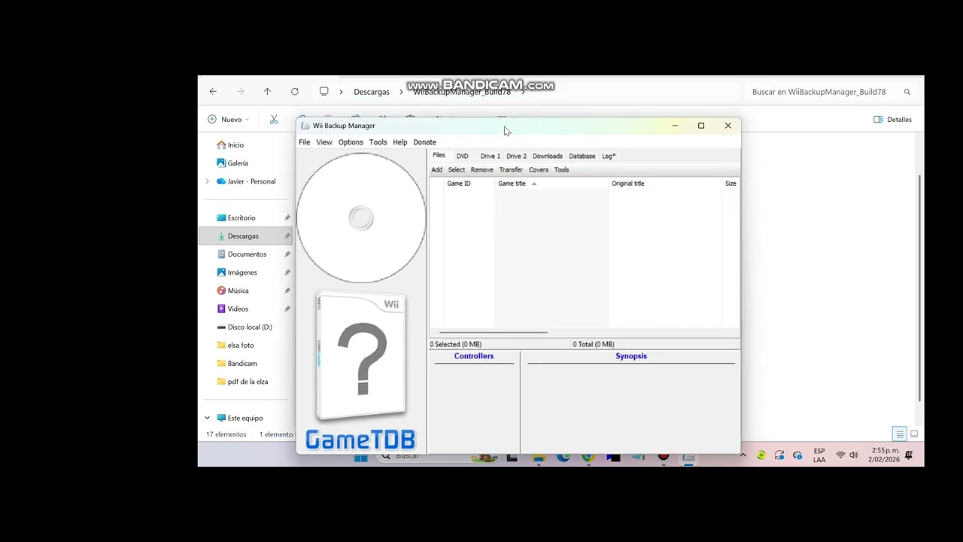Open Videos in the navigation pane
This screenshot has height=542, width=963.
click(245, 309)
